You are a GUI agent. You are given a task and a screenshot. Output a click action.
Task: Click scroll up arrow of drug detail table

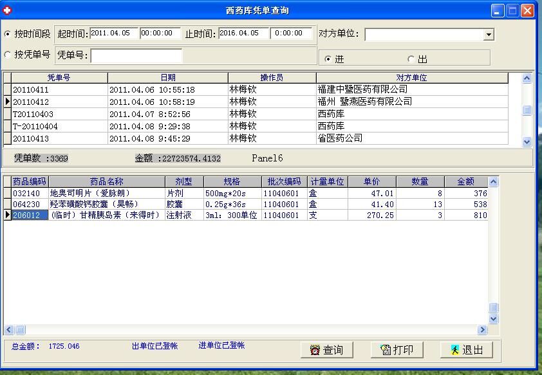tap(493, 181)
